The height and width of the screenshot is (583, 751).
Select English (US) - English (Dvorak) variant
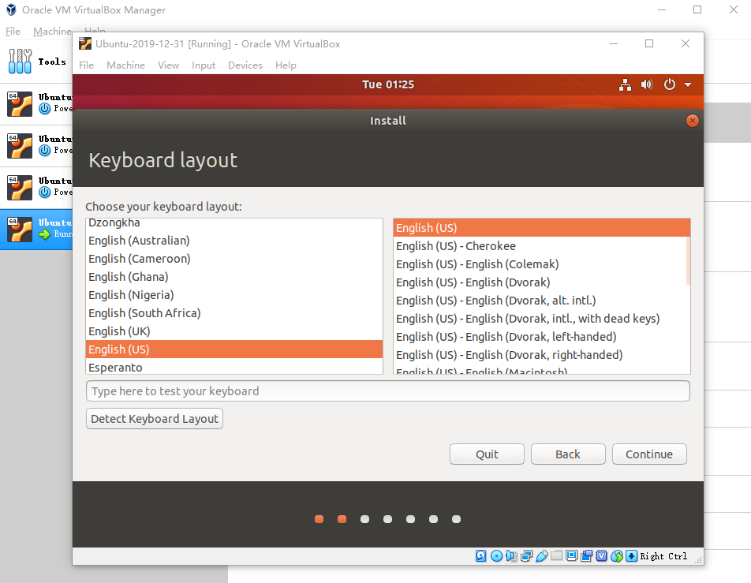coord(540,282)
